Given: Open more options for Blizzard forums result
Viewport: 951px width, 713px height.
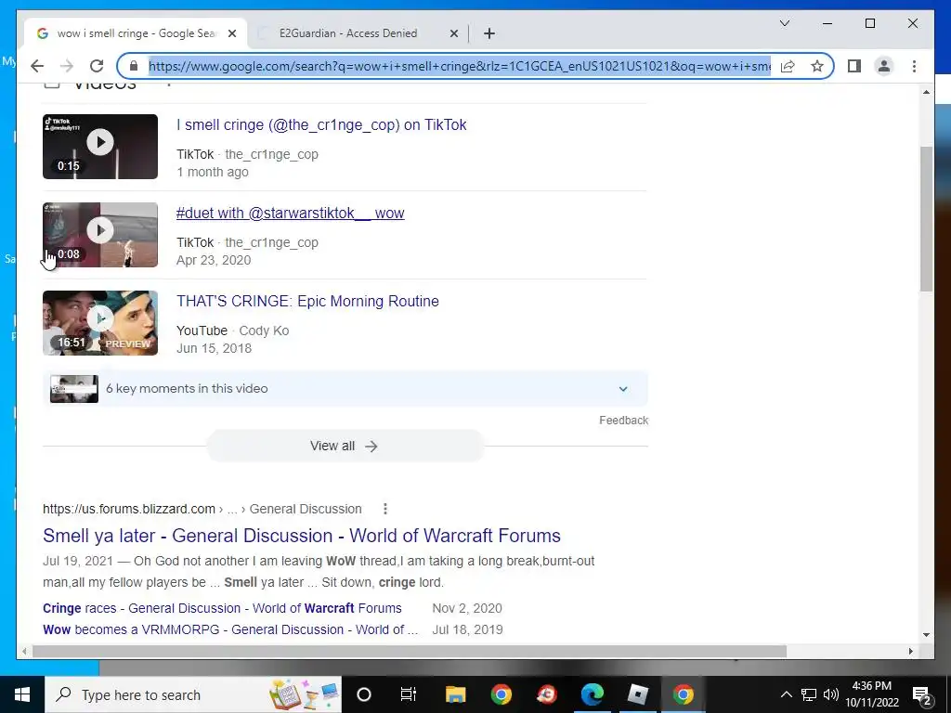Looking at the screenshot, I should click(x=384, y=509).
